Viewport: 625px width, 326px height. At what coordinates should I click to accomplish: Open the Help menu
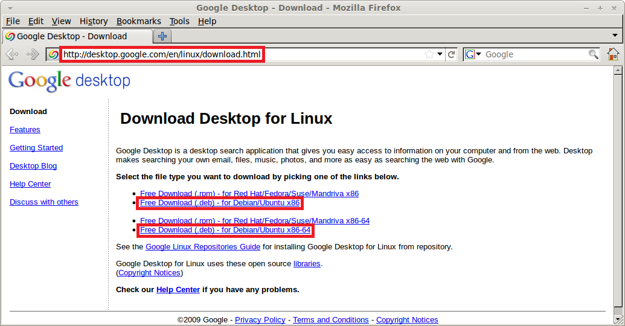[207, 21]
